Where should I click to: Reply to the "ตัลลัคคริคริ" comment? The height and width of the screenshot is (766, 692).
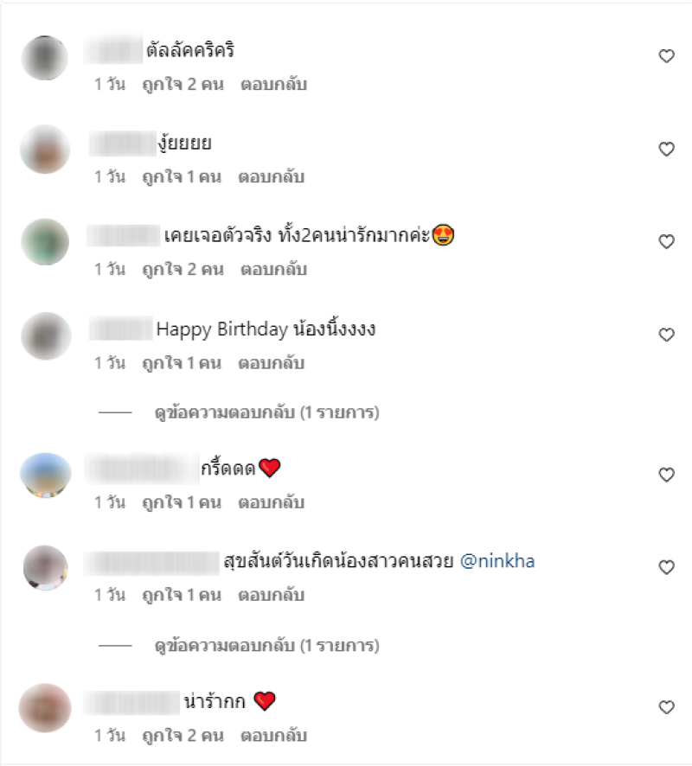tap(273, 85)
